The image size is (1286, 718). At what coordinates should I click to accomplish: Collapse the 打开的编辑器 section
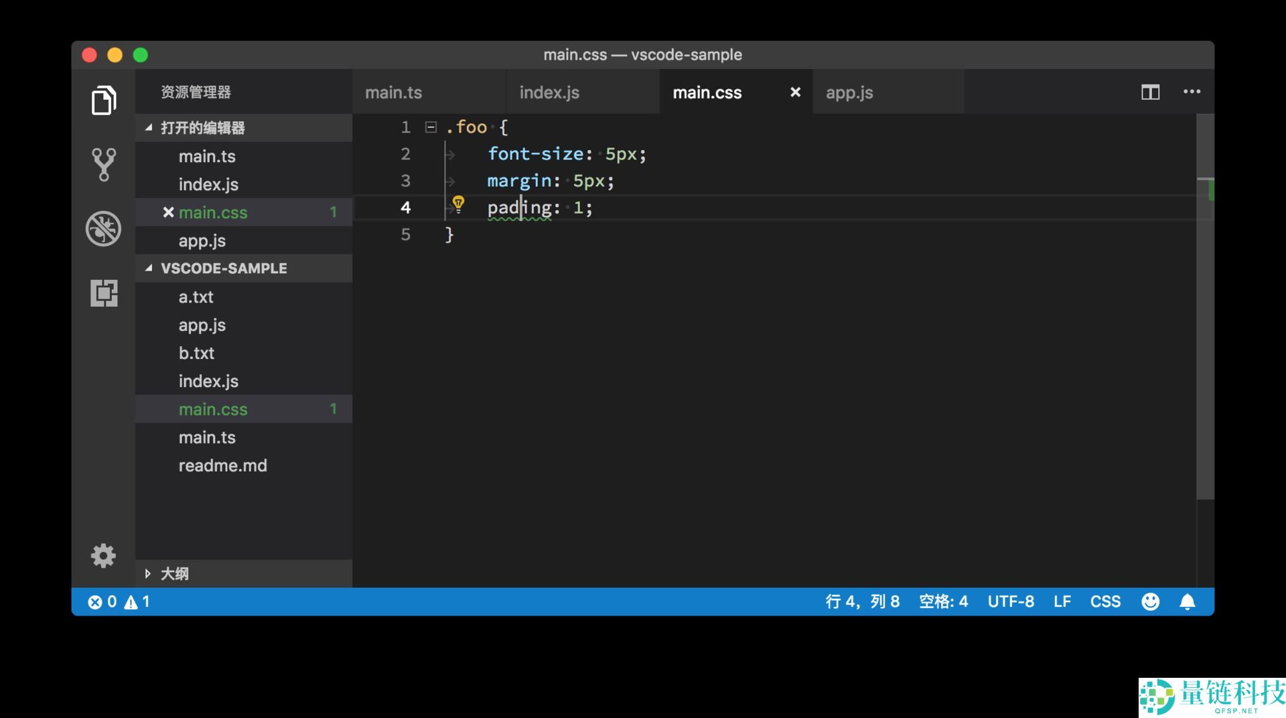244,127
